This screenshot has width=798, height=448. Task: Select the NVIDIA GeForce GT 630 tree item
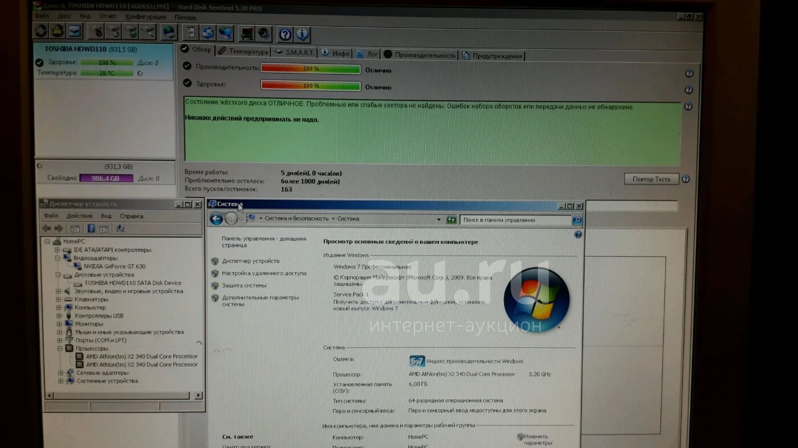click(x=115, y=266)
